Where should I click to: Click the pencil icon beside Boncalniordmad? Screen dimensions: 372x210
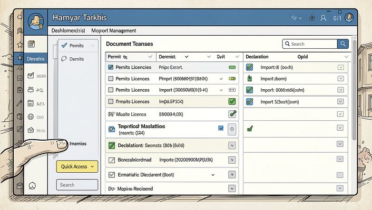(112, 160)
